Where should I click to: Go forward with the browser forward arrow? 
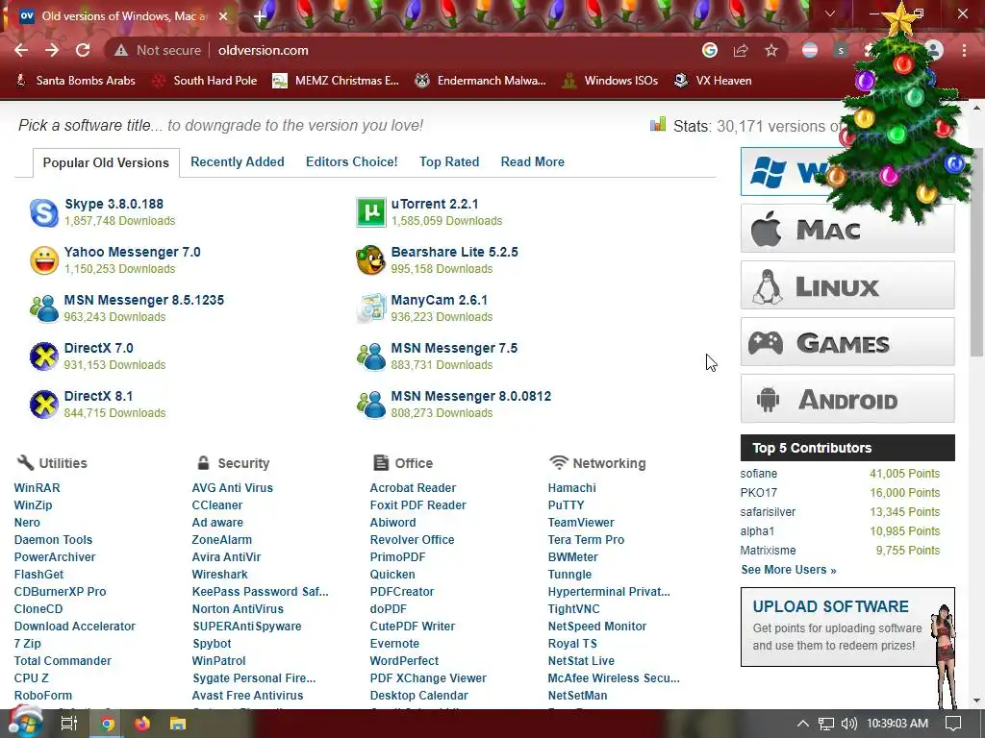pos(52,50)
